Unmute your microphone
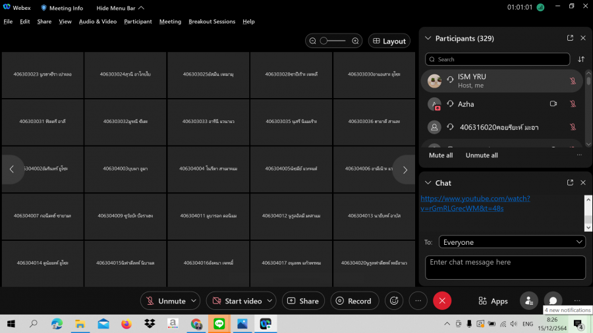This screenshot has width=593, height=333. (165, 301)
